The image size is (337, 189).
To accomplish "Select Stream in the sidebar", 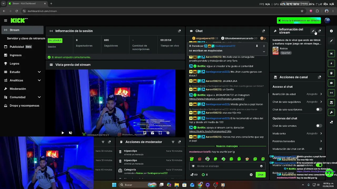I will [x=22, y=30].
